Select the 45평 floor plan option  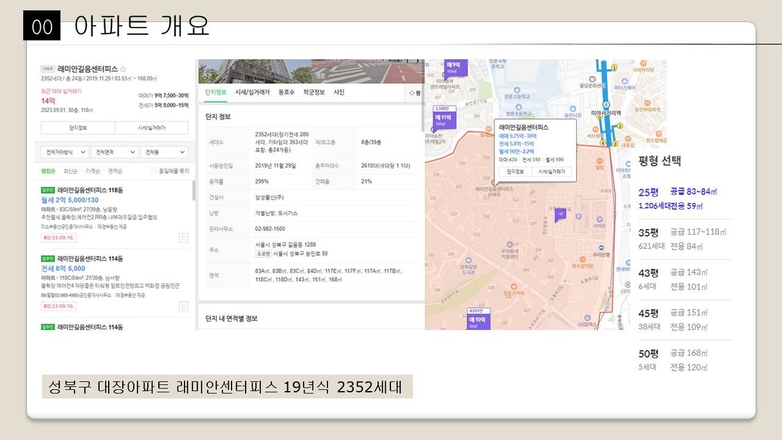point(685,320)
